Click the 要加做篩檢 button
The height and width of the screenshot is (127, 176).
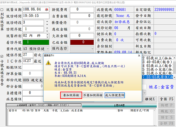(68, 95)
